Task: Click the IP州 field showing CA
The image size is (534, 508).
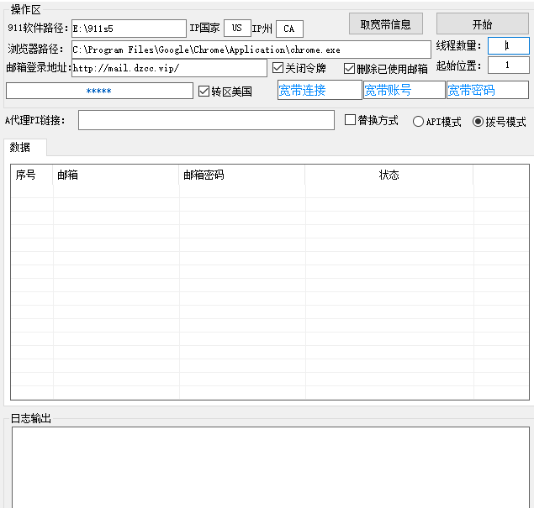Action: point(289,29)
